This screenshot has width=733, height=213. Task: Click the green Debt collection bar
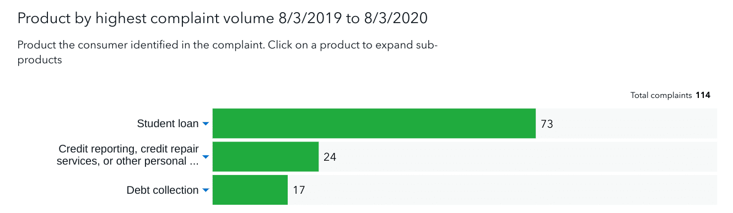(250, 190)
